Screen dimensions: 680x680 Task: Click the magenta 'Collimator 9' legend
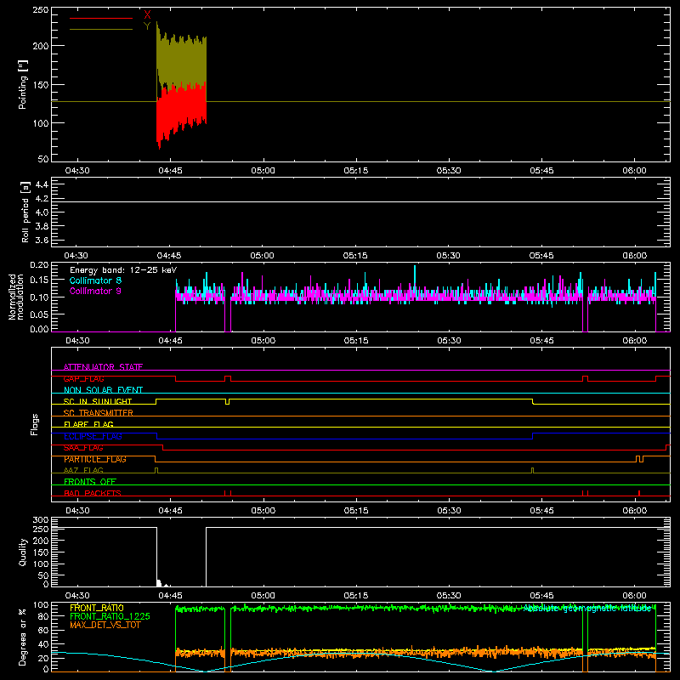click(95, 291)
